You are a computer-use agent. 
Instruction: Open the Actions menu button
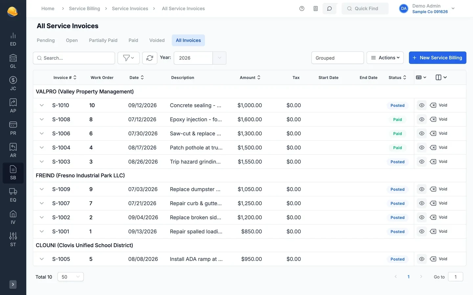point(385,58)
